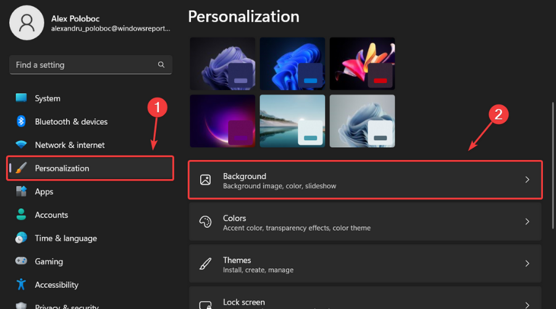Click the Bluetooth & devices icon
This screenshot has width=556, height=309.
tap(22, 122)
